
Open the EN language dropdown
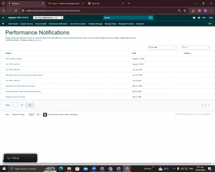[204, 18]
